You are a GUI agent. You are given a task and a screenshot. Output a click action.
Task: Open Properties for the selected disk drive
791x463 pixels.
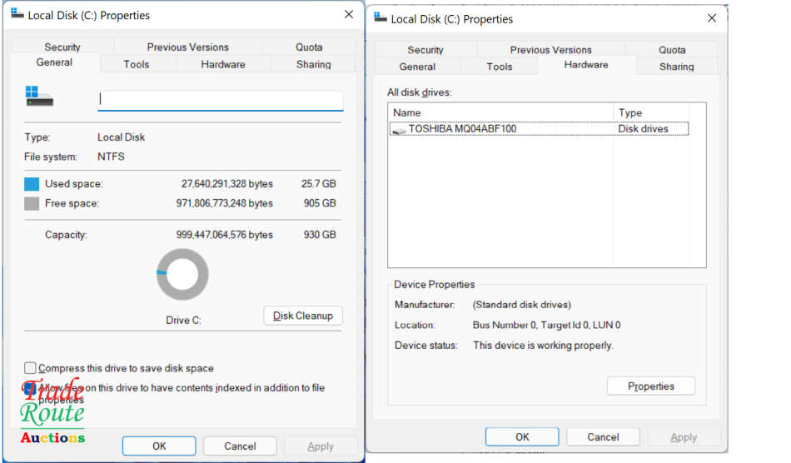pos(650,386)
